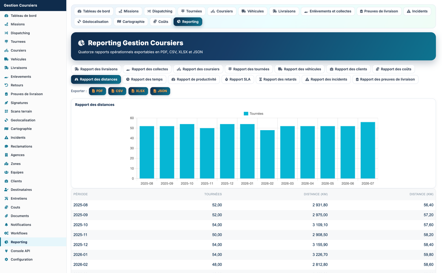Toggle the Tournées legend swatch on chart
442x273 pixels.
246,114
